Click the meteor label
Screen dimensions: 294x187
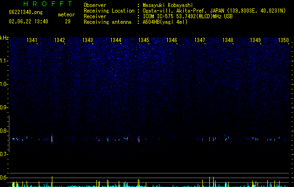coord(66,14)
